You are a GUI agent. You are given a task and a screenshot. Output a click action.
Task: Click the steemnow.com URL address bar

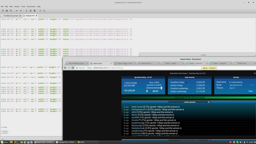tap(105, 68)
